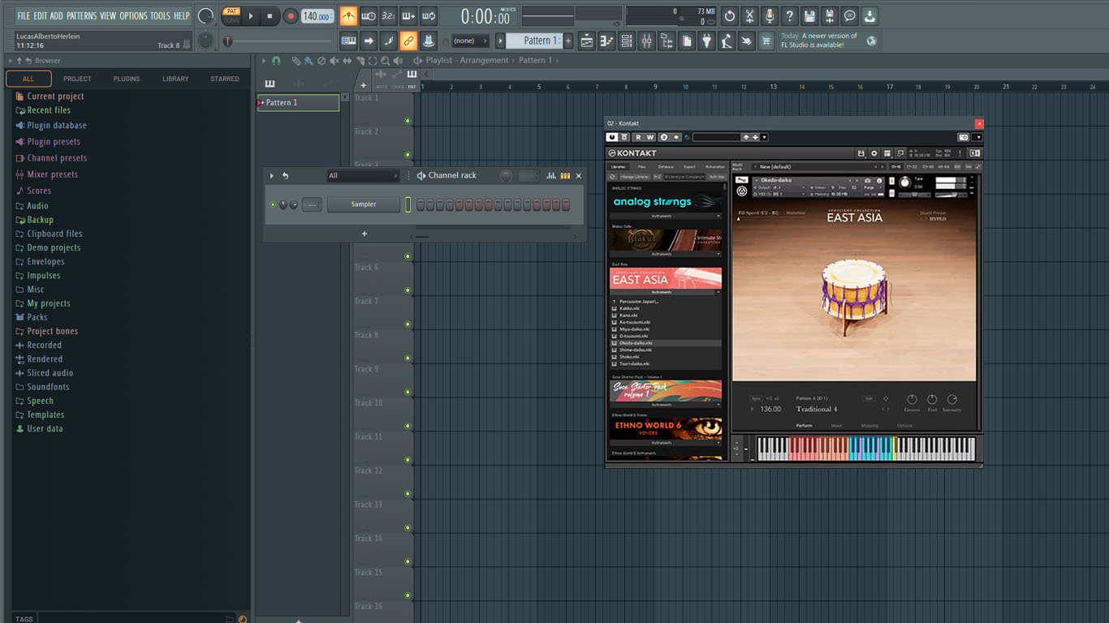This screenshot has height=623, width=1109.
Task: Open the PATTERNS menu
Action: (81, 16)
